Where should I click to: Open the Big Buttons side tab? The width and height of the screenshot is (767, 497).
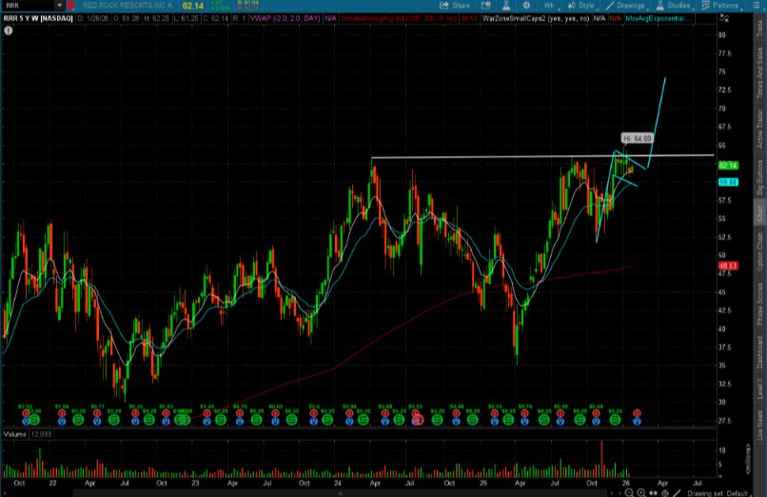pyautogui.click(x=759, y=178)
